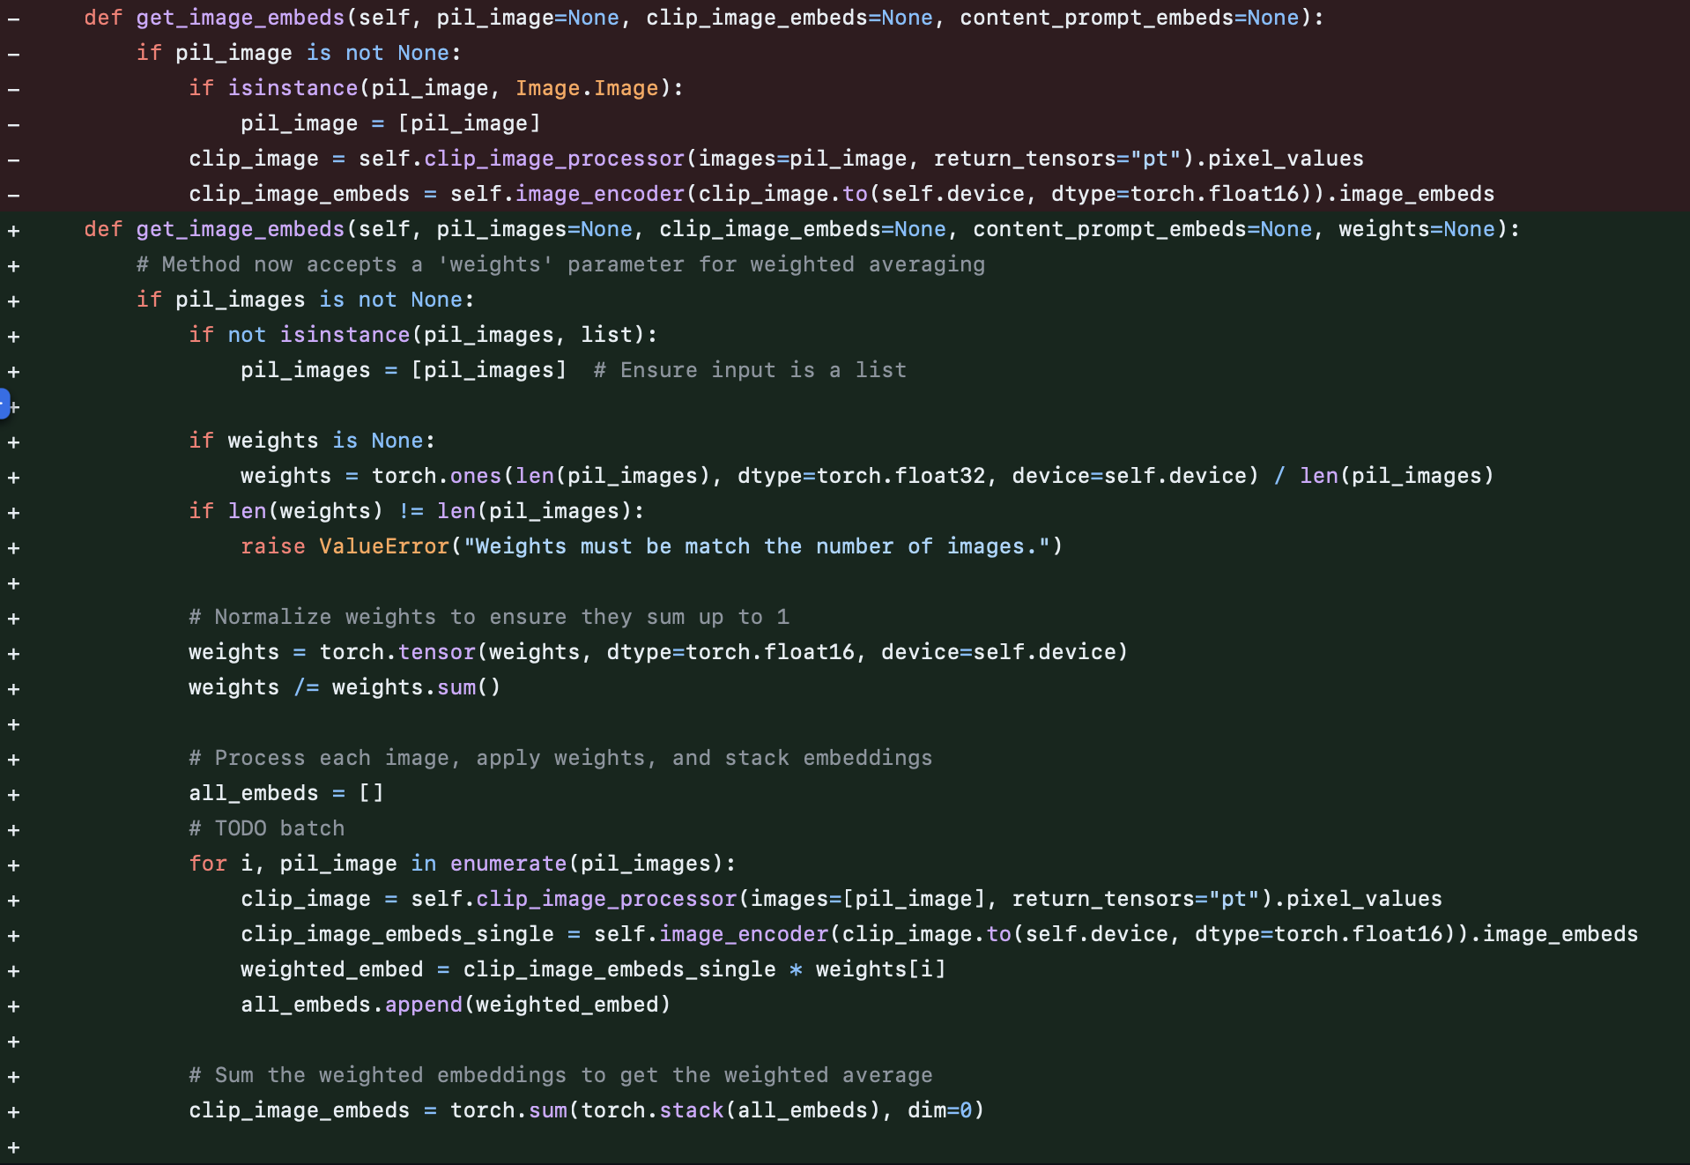Click the plus marker beside the for loop line

(x=13, y=864)
